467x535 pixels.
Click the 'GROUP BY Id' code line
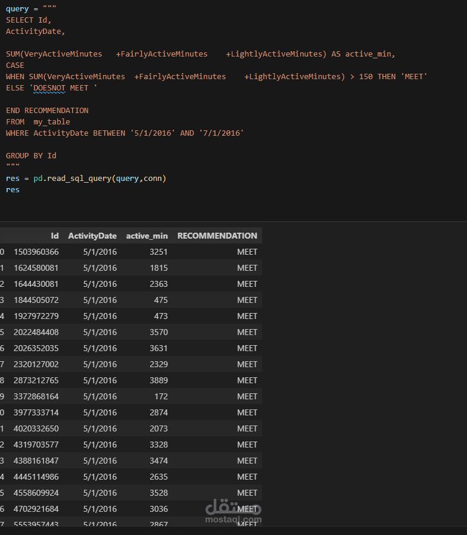(x=31, y=155)
